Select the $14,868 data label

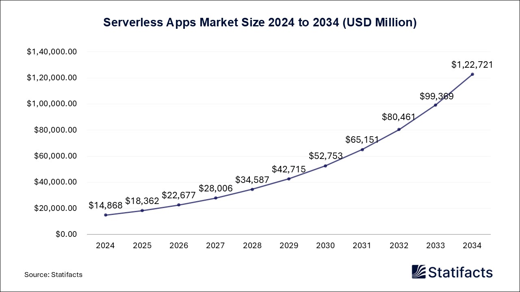[x=106, y=206]
